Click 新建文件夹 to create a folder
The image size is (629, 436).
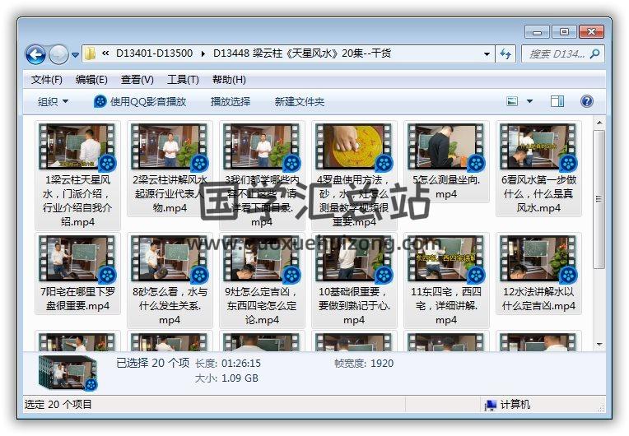299,102
